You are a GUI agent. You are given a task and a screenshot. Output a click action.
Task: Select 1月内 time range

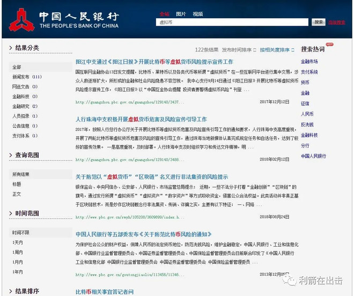point(18,262)
